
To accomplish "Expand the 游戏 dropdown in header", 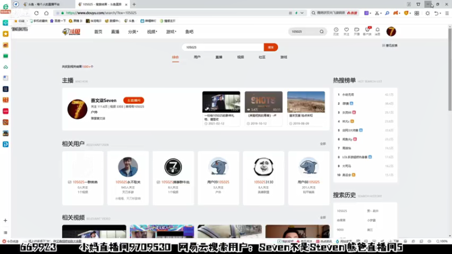I will (171, 32).
